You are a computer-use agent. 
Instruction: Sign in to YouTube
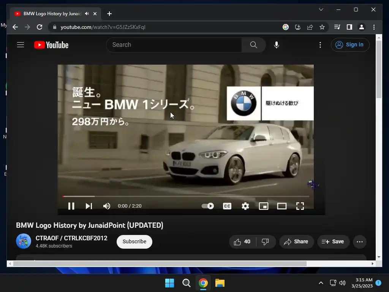click(x=350, y=45)
